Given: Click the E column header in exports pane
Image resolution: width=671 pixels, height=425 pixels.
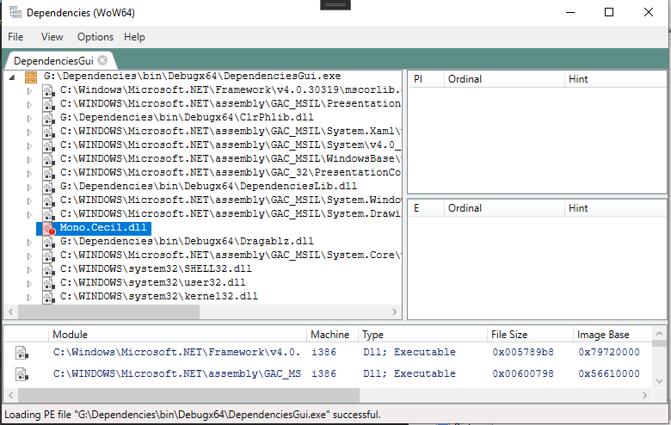Looking at the screenshot, I should pyautogui.click(x=426, y=208).
